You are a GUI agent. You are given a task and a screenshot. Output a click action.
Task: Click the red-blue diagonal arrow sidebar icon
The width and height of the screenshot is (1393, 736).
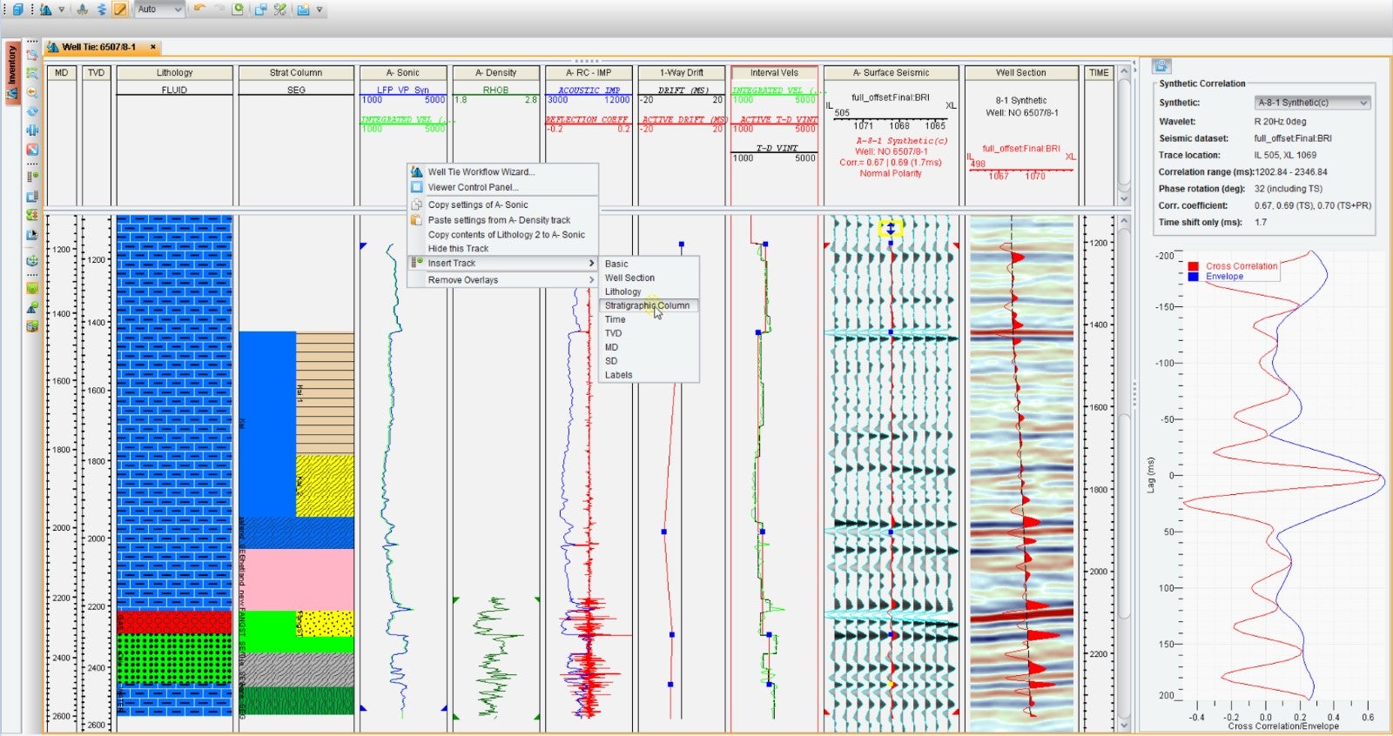click(x=32, y=150)
